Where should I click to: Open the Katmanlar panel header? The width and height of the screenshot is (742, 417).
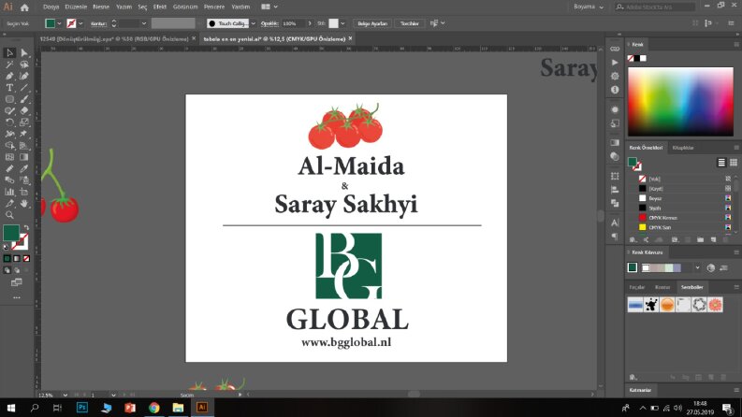pyautogui.click(x=640, y=391)
